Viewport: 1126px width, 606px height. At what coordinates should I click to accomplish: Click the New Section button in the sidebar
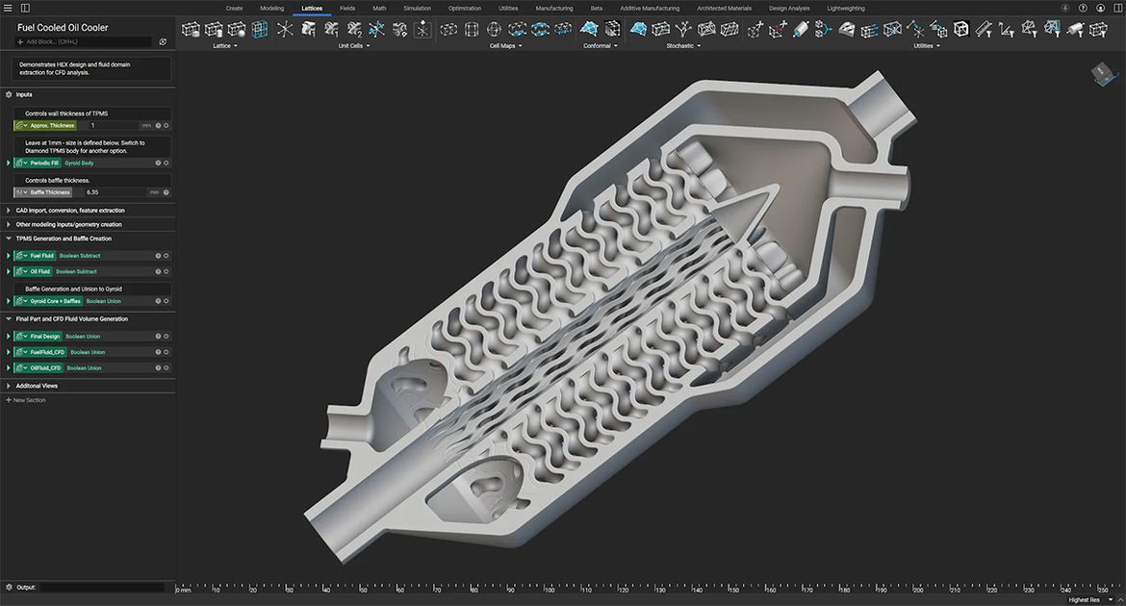pyautogui.click(x=27, y=399)
